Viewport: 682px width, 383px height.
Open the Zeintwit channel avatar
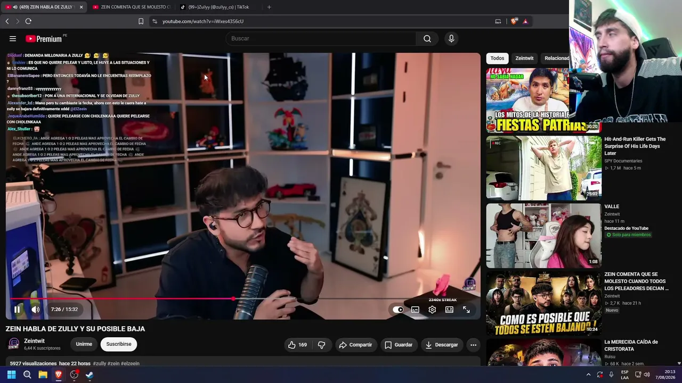[14, 344]
